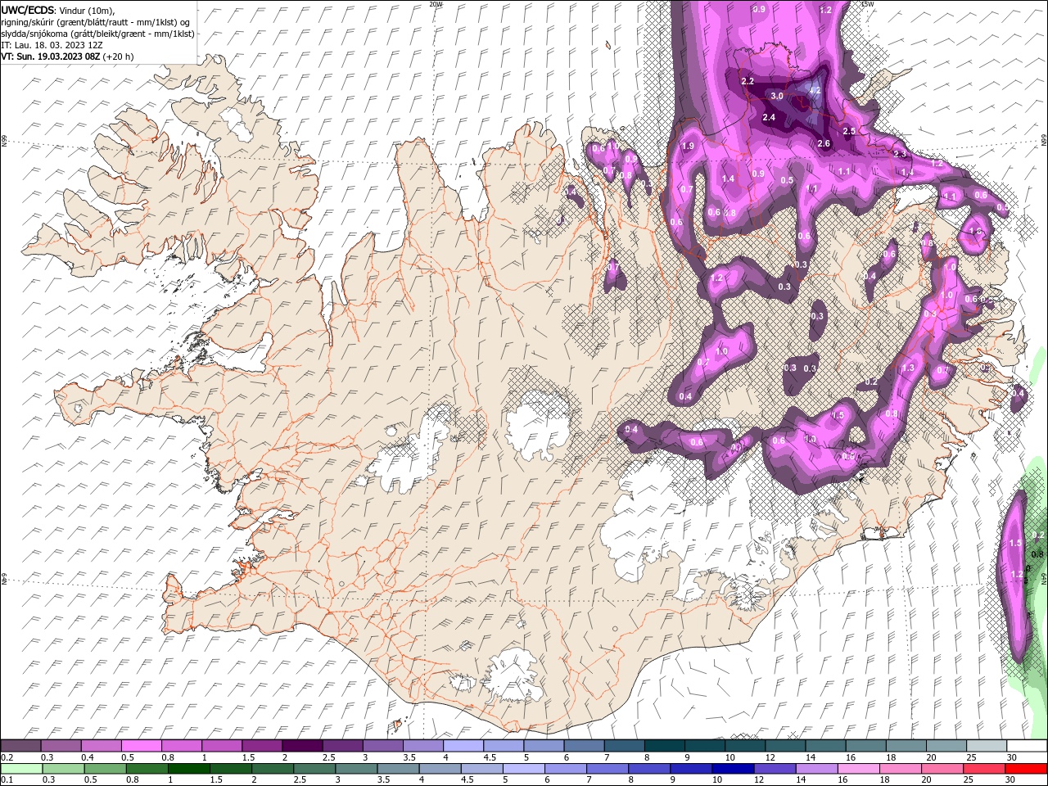The width and height of the screenshot is (1048, 786).
Task: Click the '20W' longitude label
Action: pos(436,4)
